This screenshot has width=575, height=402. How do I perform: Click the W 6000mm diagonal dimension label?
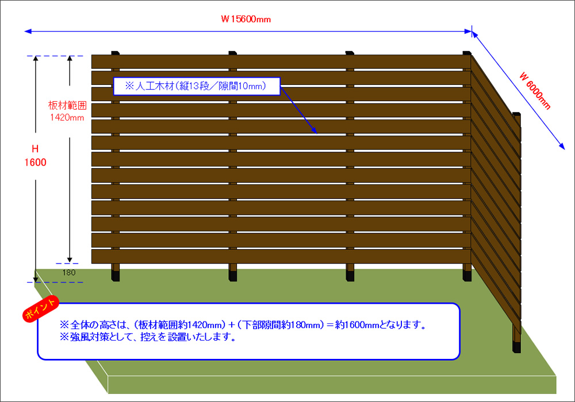click(535, 91)
